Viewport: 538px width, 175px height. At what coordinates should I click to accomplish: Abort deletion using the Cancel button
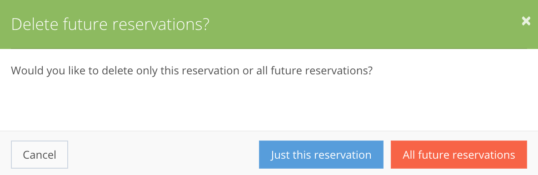pos(40,155)
